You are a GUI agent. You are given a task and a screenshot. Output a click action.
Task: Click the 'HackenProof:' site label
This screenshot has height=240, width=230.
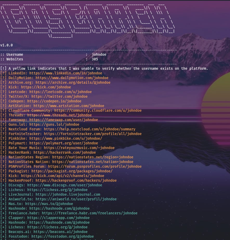tap(21, 180)
